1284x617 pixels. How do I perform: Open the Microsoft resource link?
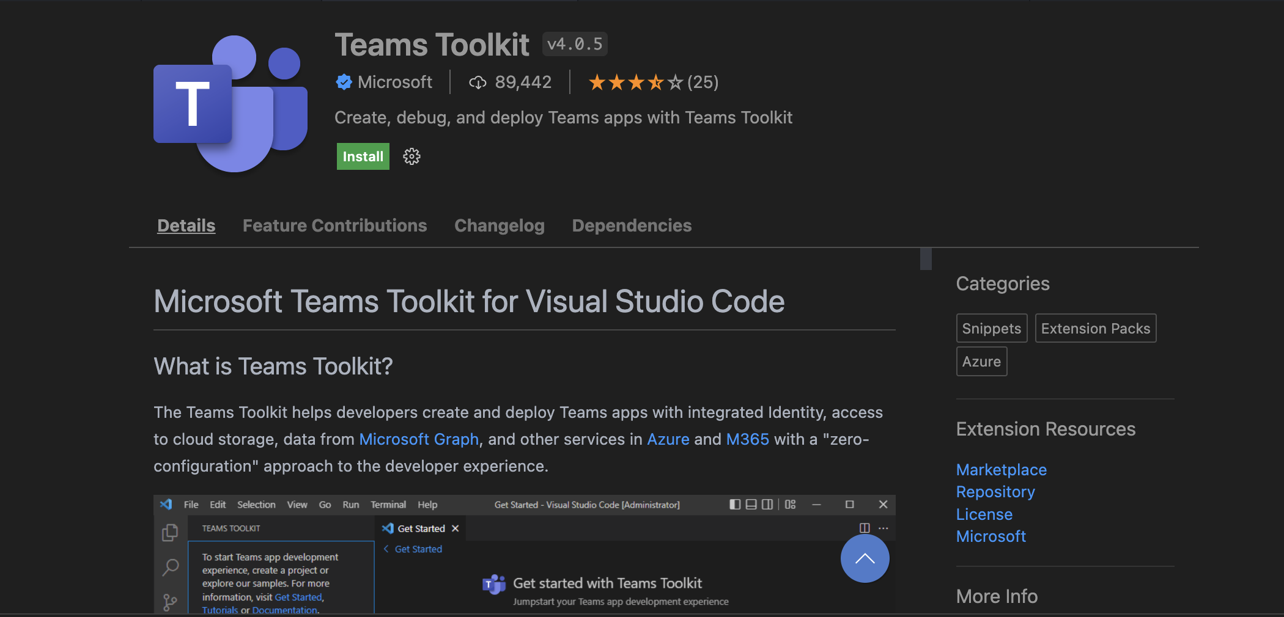991,536
